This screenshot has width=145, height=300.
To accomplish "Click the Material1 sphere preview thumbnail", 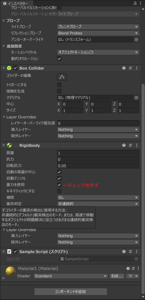I will click(11, 271).
